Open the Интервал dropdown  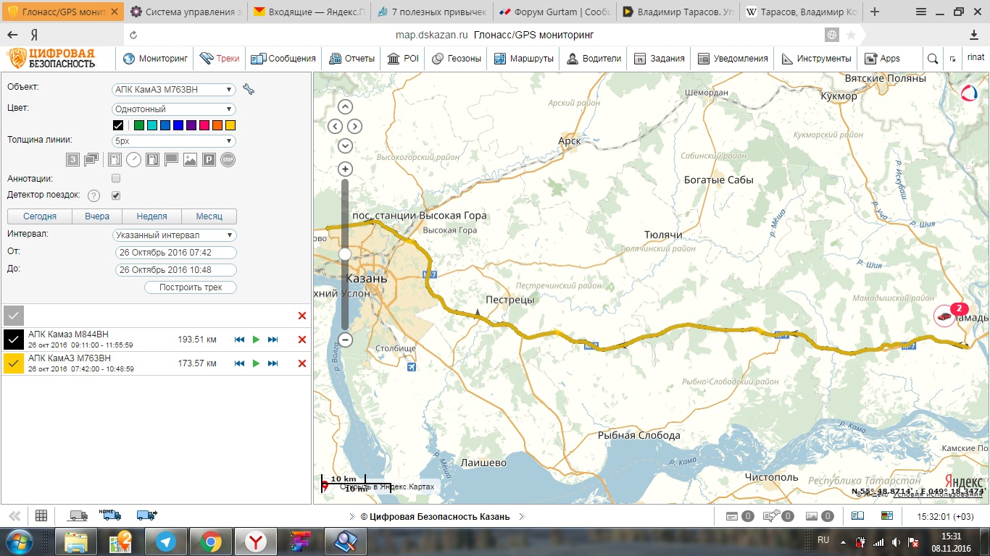coord(174,235)
